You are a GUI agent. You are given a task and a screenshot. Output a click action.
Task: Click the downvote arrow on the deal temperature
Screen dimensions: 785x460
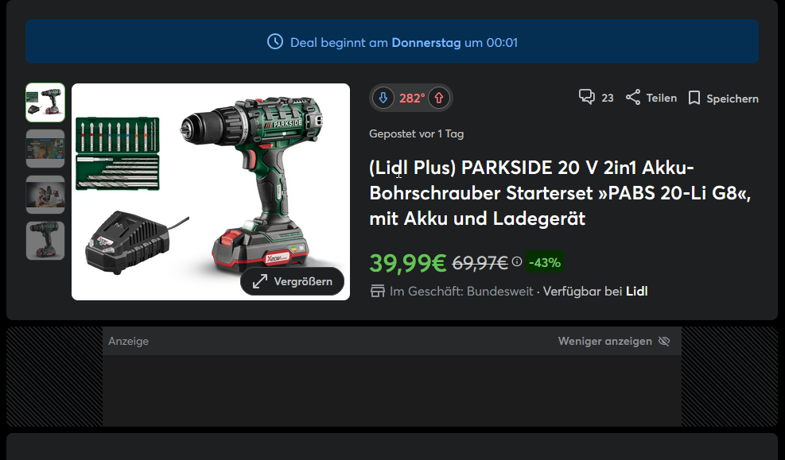pyautogui.click(x=383, y=98)
